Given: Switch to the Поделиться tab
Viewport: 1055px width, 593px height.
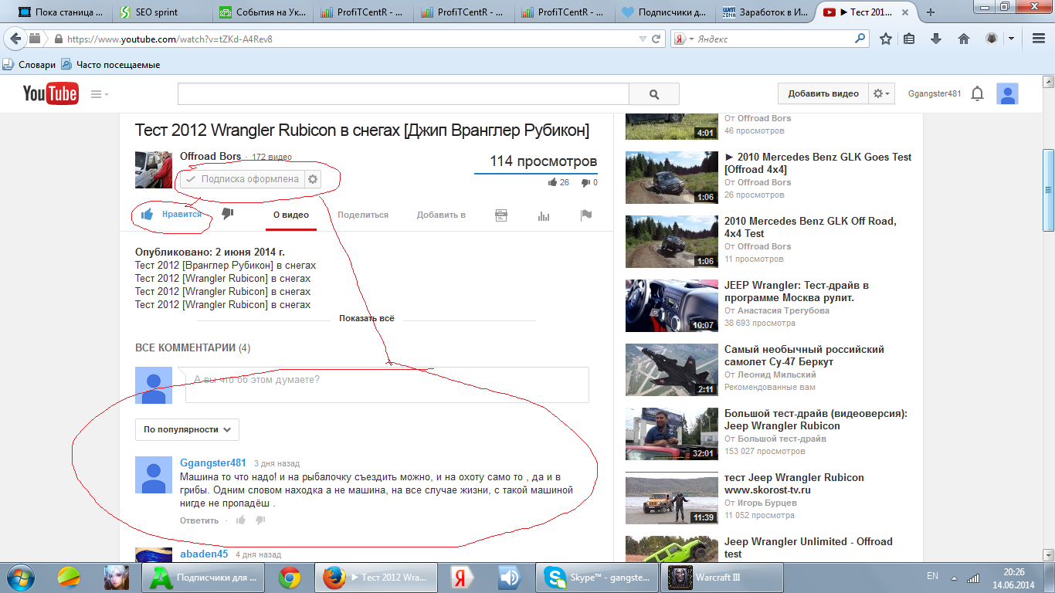Looking at the screenshot, I should tap(363, 215).
